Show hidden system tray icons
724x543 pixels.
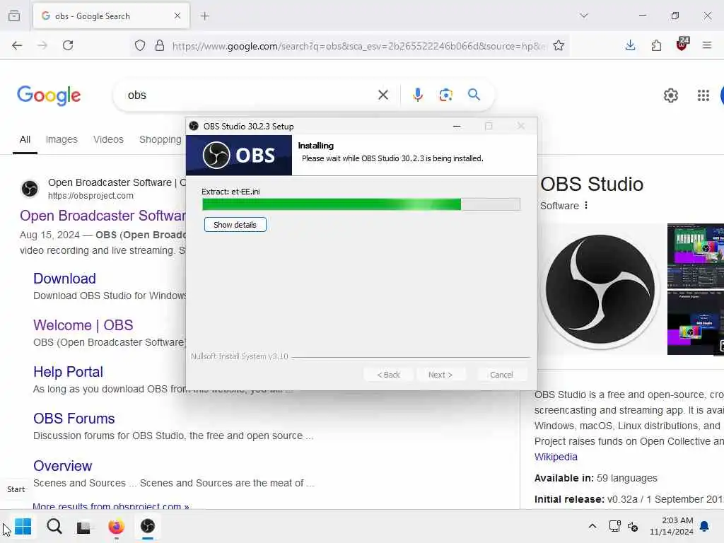point(592,526)
